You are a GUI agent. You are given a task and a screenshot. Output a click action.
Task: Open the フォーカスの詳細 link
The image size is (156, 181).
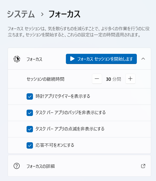tap(41, 166)
